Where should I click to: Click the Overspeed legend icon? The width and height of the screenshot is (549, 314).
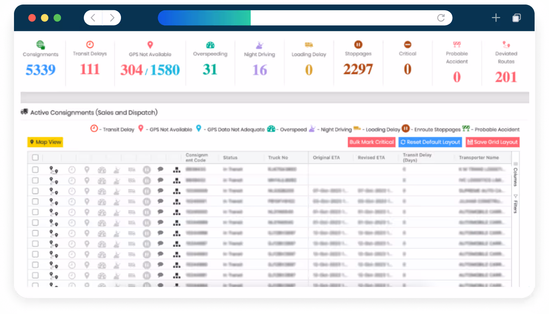click(x=271, y=129)
